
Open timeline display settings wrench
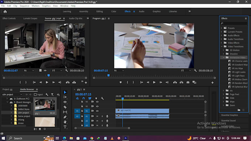[102, 99]
